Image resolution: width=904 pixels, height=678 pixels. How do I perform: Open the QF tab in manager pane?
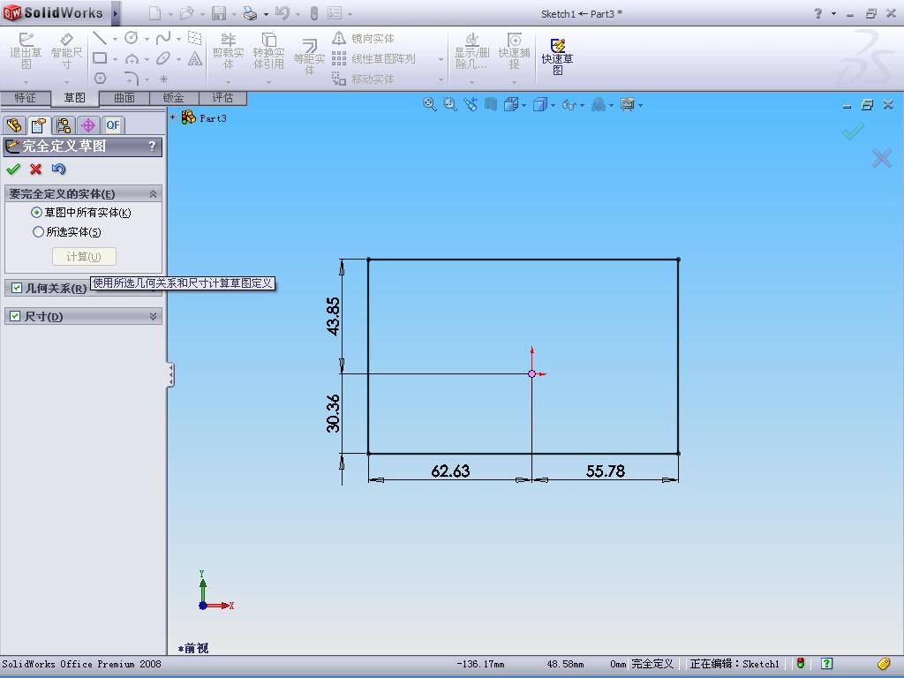[113, 125]
